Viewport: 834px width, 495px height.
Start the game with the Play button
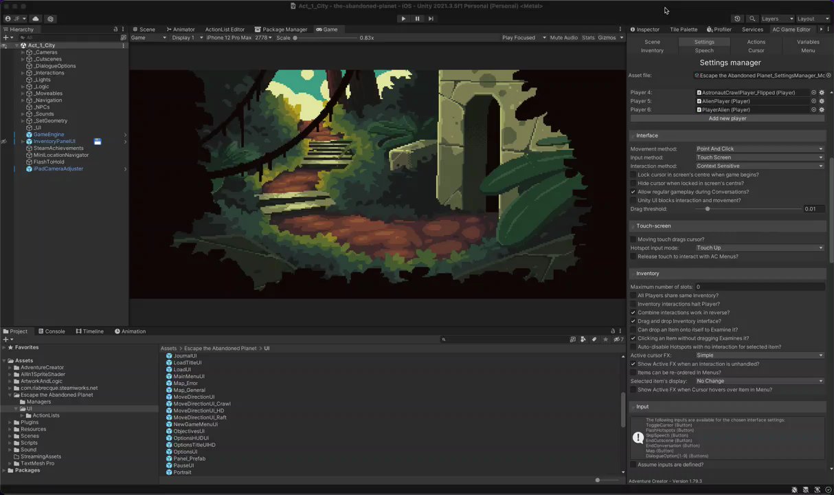click(x=403, y=19)
